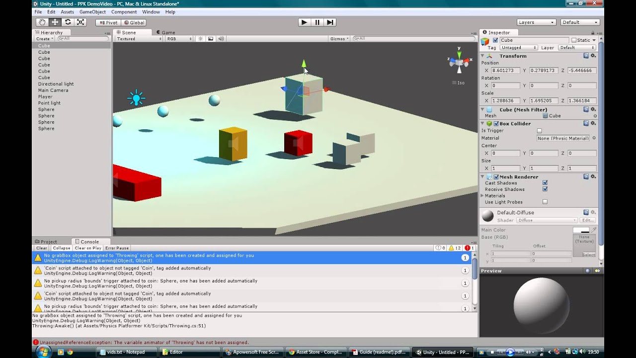This screenshot has width=636, height=358.
Task: Toggle Mesh Renderer enabled checkbox
Action: tap(496, 177)
